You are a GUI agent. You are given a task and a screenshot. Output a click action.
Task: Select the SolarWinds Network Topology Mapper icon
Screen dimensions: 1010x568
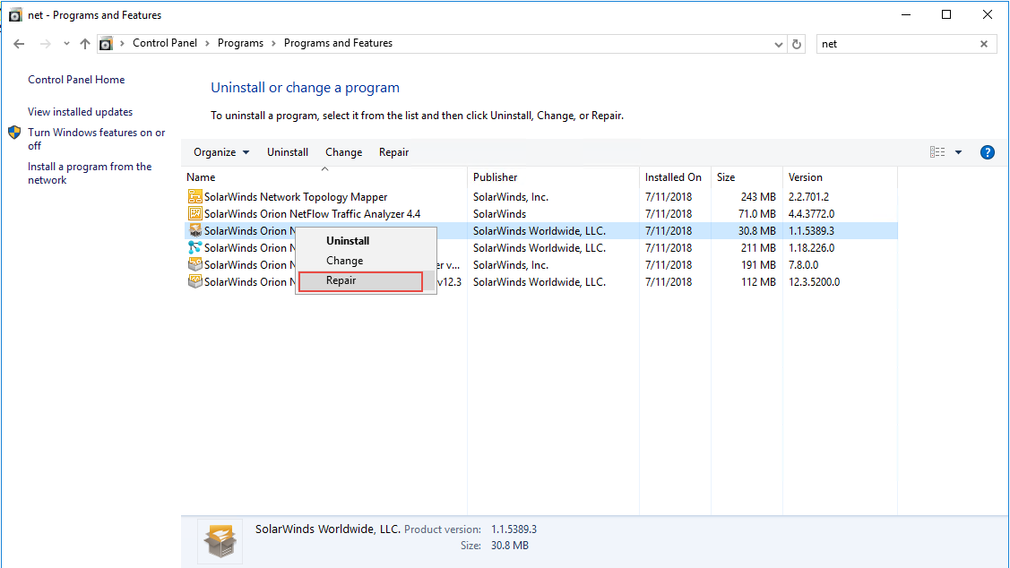tap(195, 196)
